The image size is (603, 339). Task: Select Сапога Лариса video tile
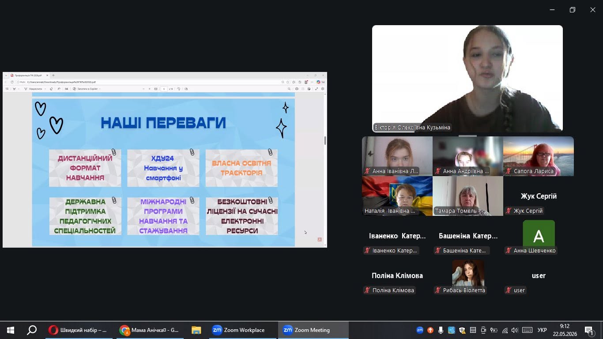tap(539, 156)
